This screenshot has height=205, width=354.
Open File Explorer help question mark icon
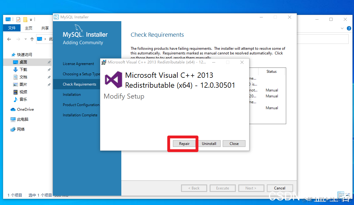[x=349, y=28]
